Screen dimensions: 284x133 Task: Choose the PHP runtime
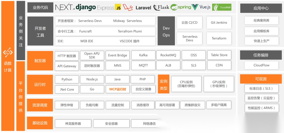(x=143, y=79)
